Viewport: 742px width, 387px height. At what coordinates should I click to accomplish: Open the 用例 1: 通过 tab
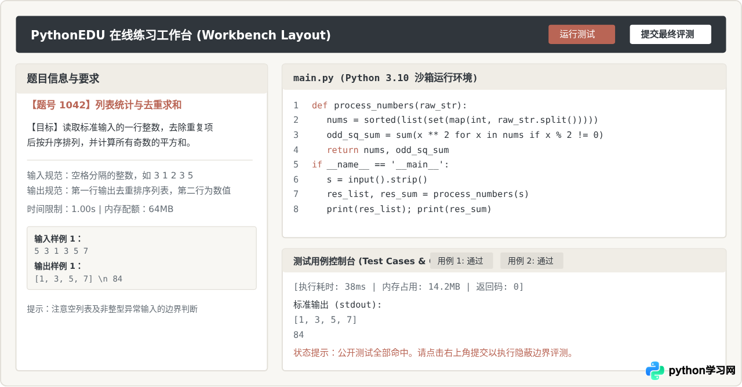(461, 261)
